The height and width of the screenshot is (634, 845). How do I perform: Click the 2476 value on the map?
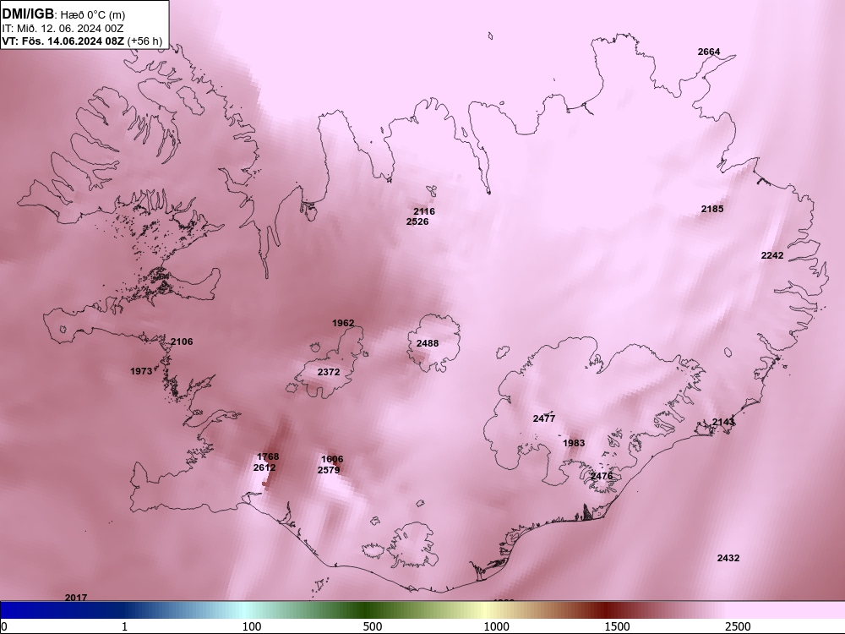(602, 476)
